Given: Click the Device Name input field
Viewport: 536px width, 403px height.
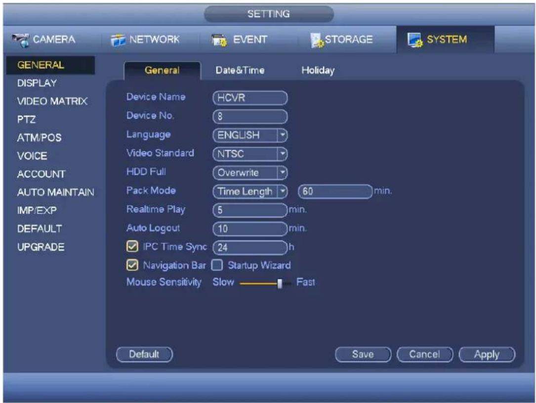Looking at the screenshot, I should pyautogui.click(x=250, y=98).
